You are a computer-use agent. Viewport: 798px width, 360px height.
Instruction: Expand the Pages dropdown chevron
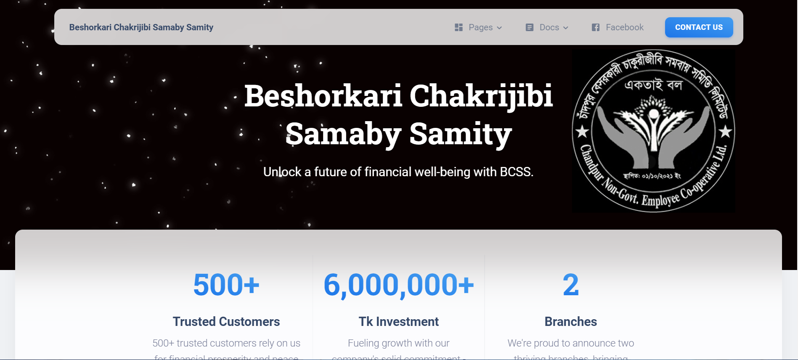coord(499,28)
